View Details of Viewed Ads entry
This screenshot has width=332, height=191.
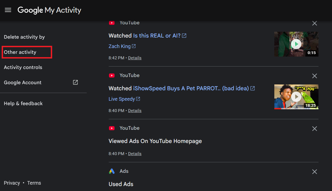pyautogui.click(x=135, y=154)
